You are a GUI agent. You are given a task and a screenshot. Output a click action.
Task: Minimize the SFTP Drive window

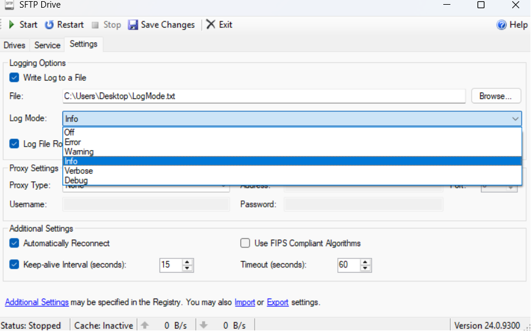tap(447, 5)
